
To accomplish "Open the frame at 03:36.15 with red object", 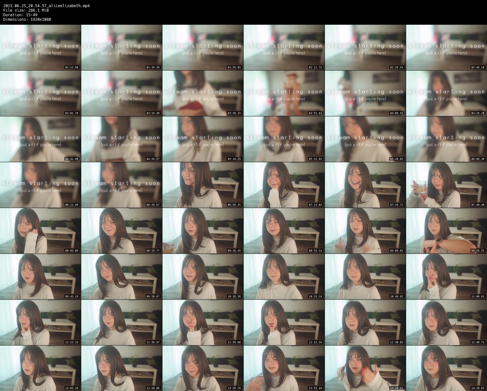I will pyautogui.click(x=203, y=93).
